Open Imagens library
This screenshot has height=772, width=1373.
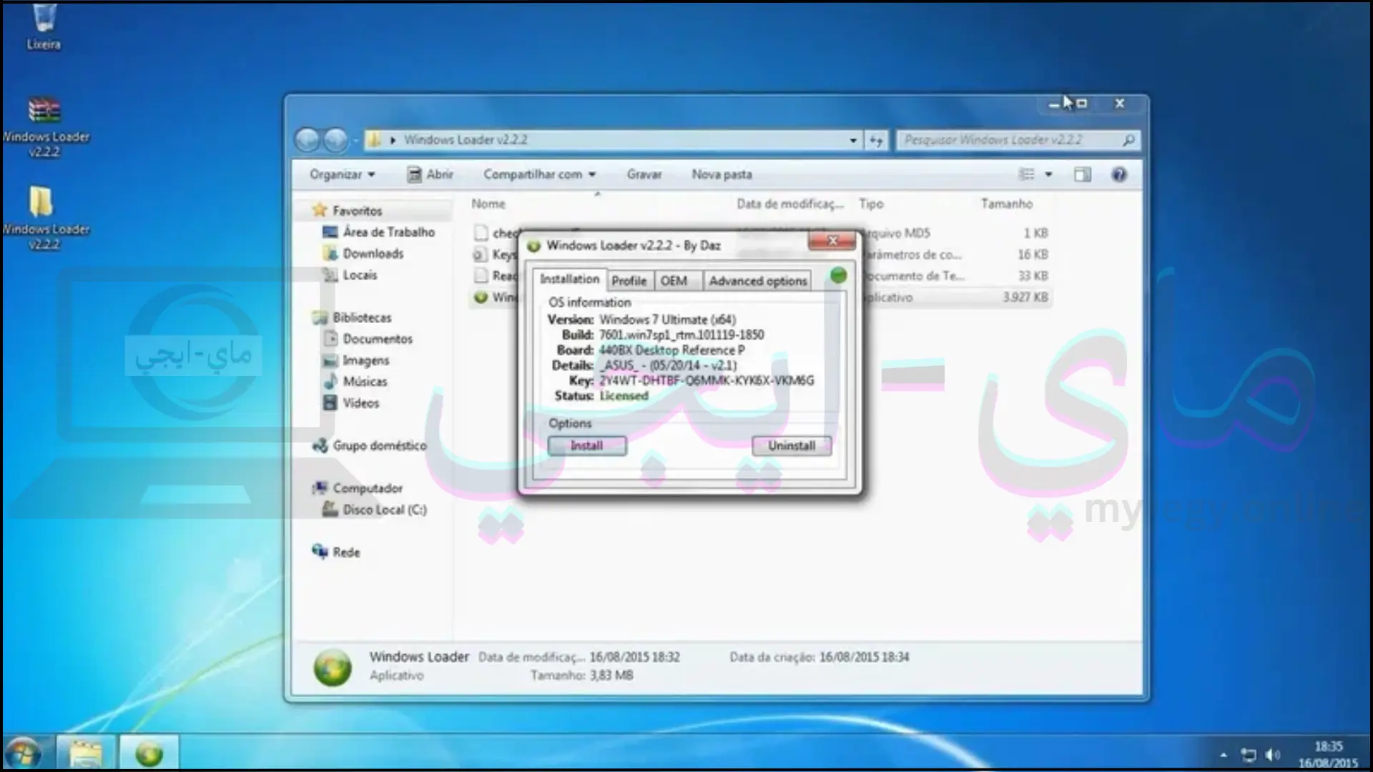tap(356, 360)
